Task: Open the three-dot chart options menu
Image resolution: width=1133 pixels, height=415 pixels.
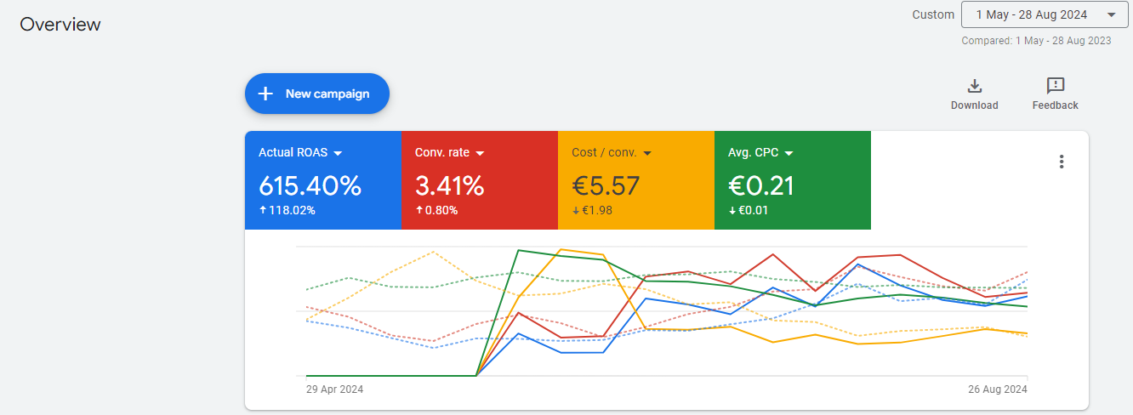Action: coord(1061,162)
